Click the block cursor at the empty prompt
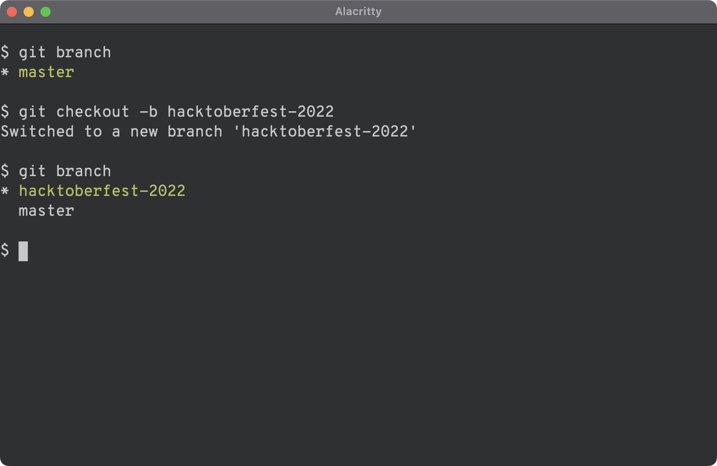717x466 pixels. [23, 251]
